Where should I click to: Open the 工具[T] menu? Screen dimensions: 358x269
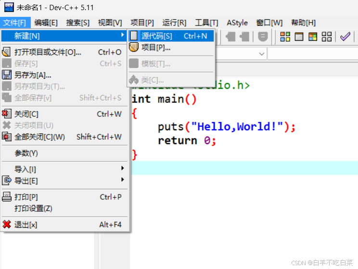click(x=206, y=23)
